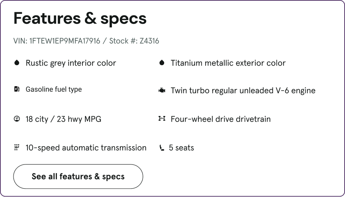Click Rustic grey interior color text

(x=71, y=63)
